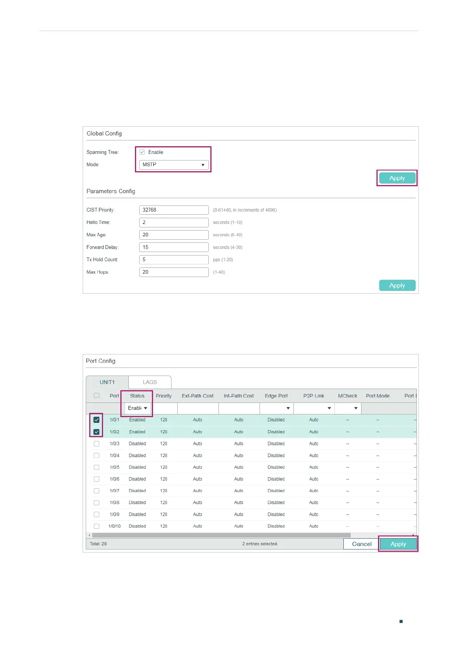The image size is (458, 648).
Task: Edit the Max Age field
Action: (174, 235)
